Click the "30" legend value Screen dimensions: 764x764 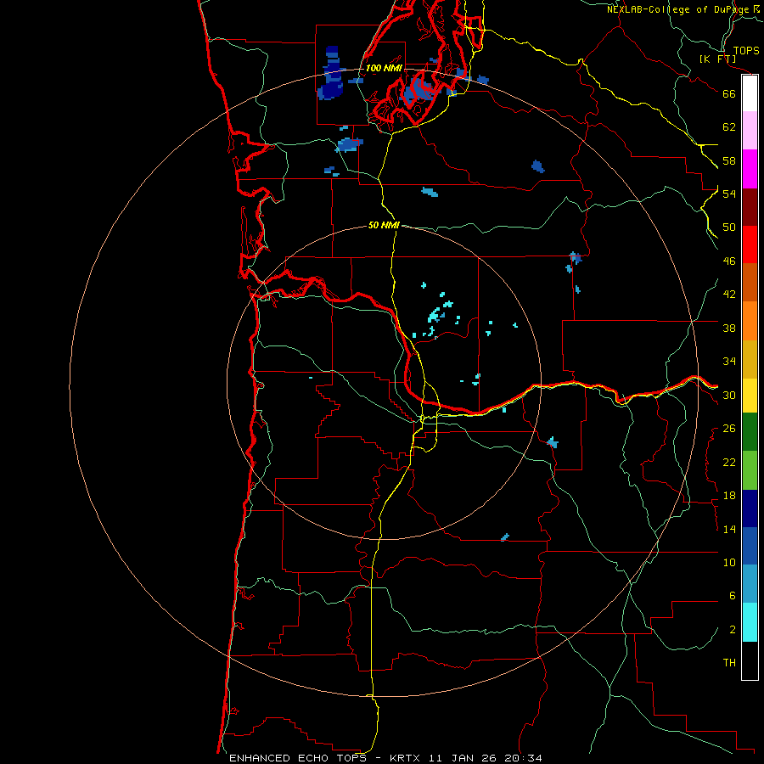point(729,395)
